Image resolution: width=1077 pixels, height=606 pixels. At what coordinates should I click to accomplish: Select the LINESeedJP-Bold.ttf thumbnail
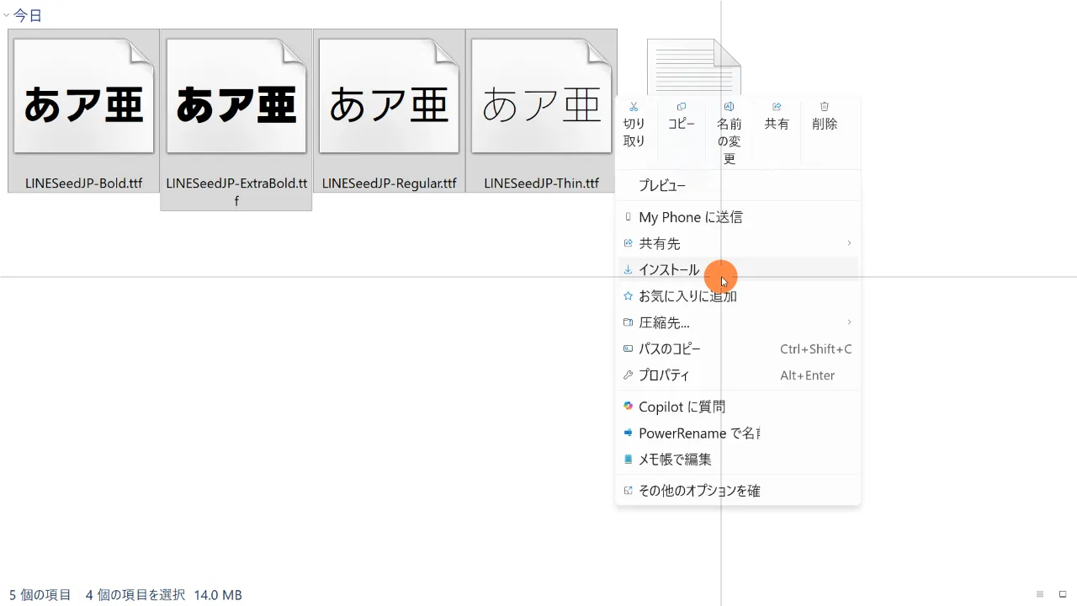click(x=83, y=97)
